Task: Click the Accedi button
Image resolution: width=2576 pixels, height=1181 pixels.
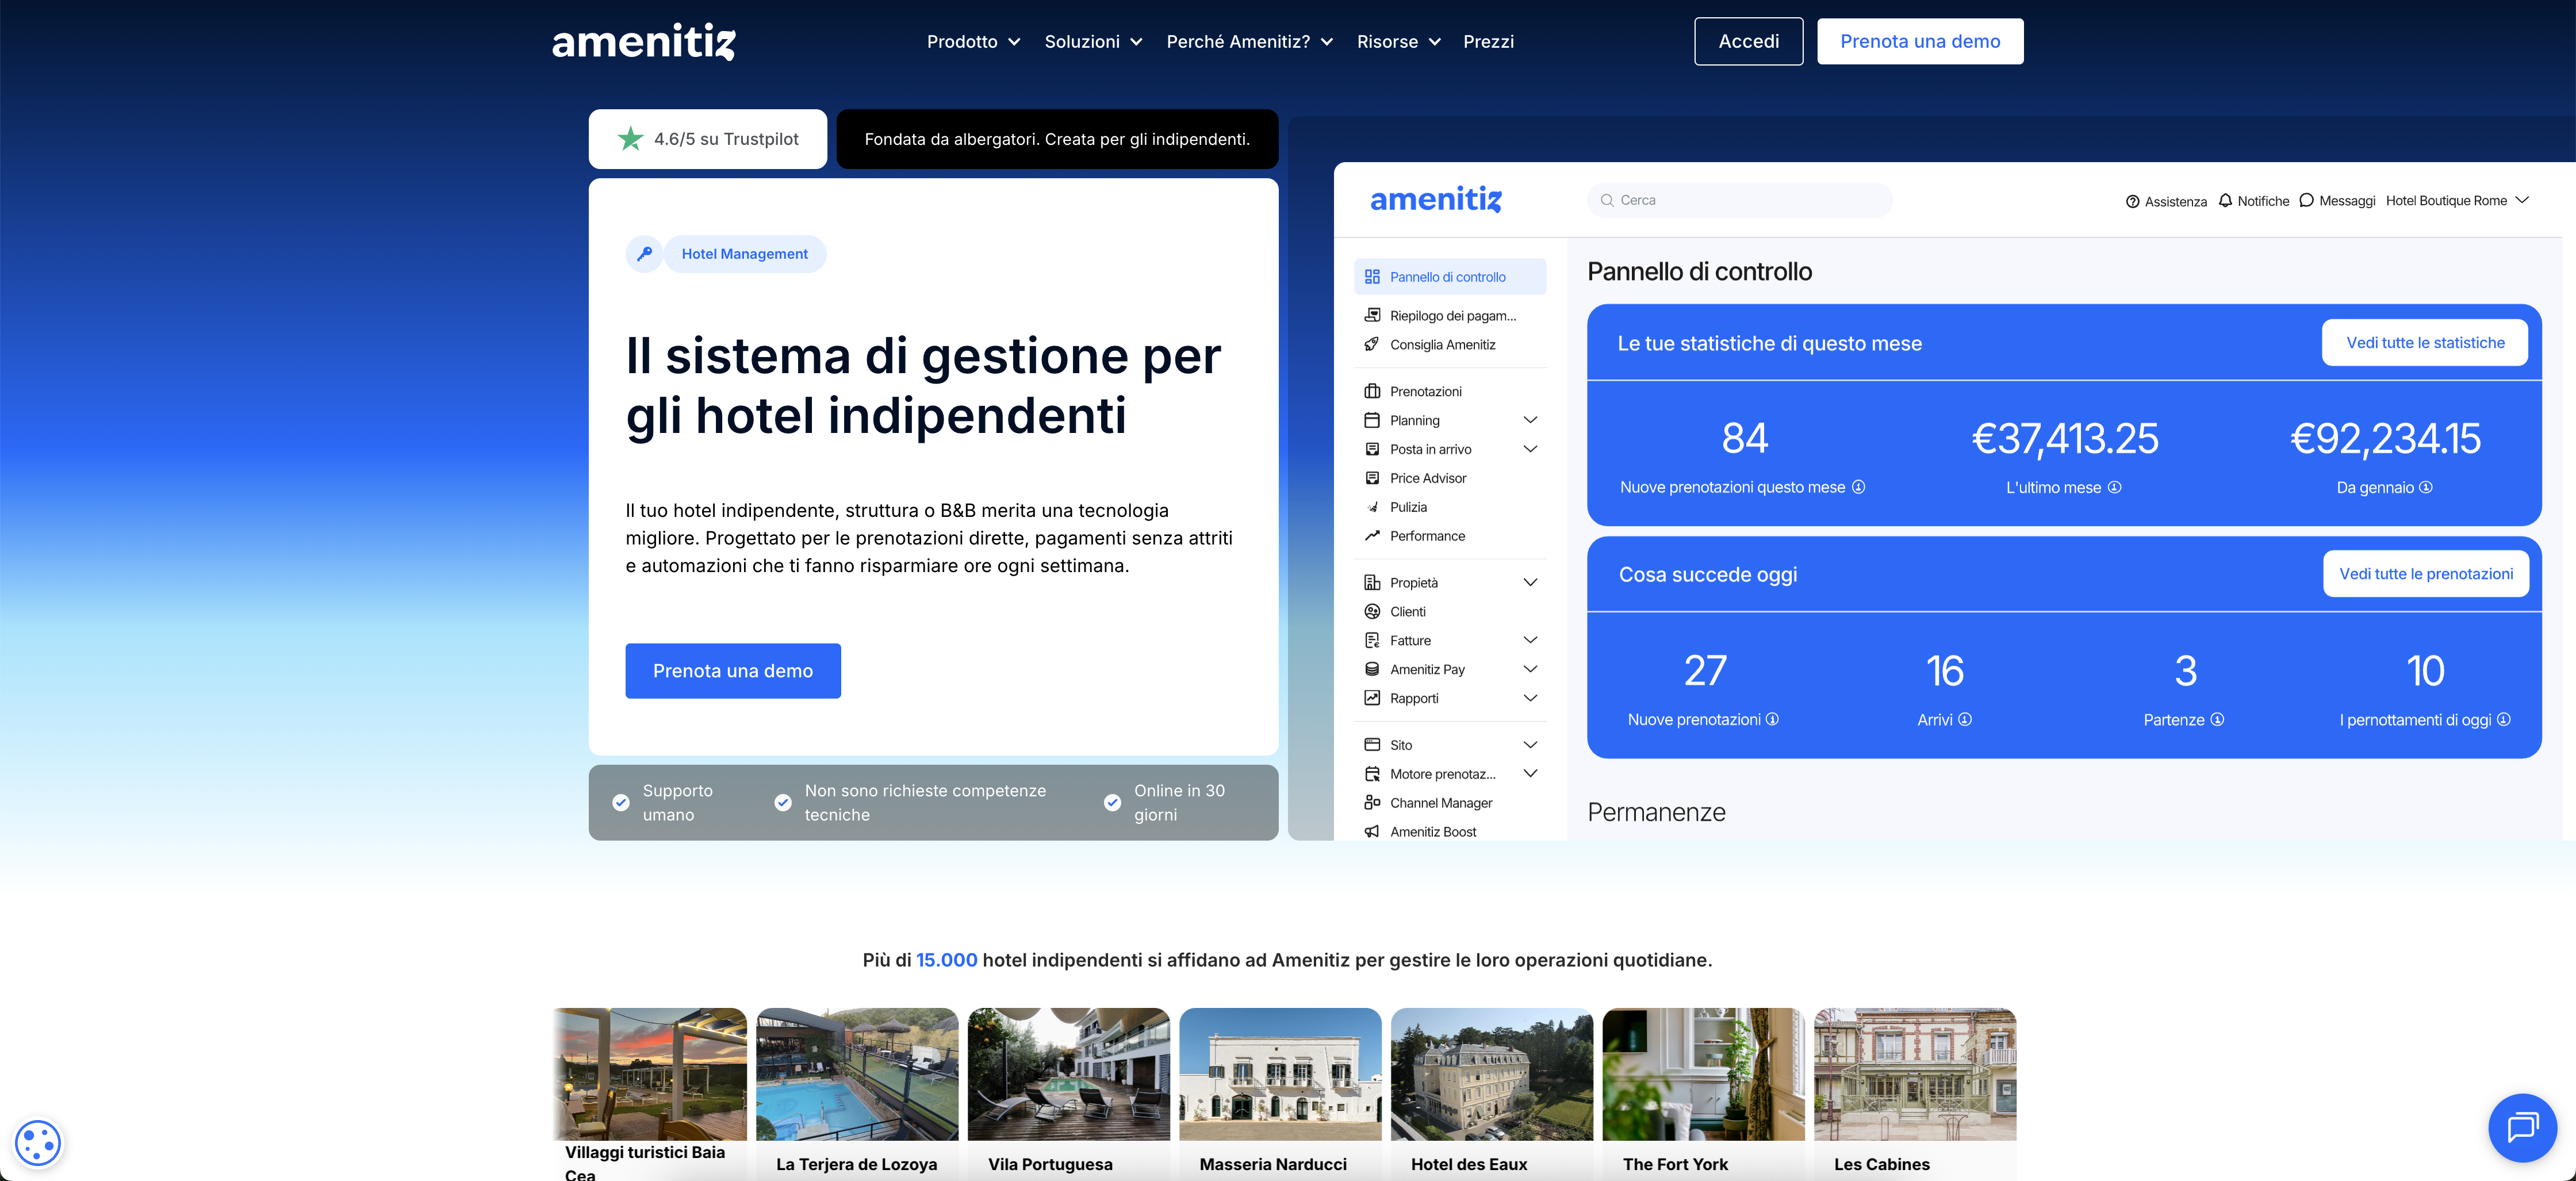Action: click(x=1748, y=42)
